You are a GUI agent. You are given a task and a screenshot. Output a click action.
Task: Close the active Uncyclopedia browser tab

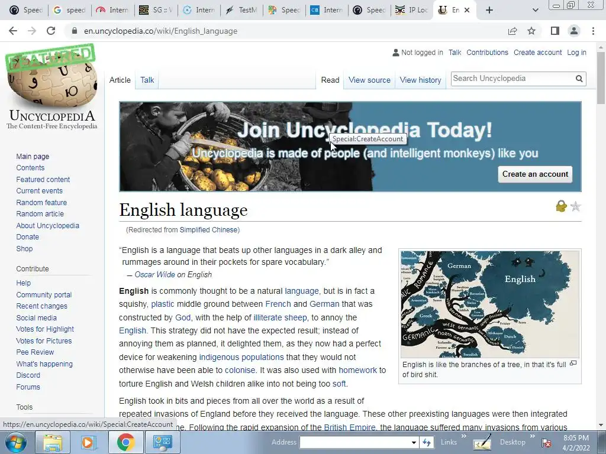click(x=467, y=10)
